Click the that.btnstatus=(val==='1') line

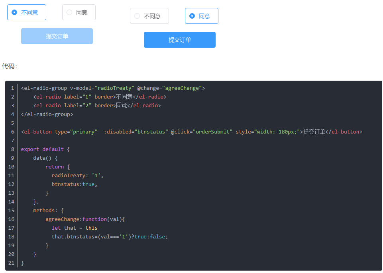[x=110, y=237]
